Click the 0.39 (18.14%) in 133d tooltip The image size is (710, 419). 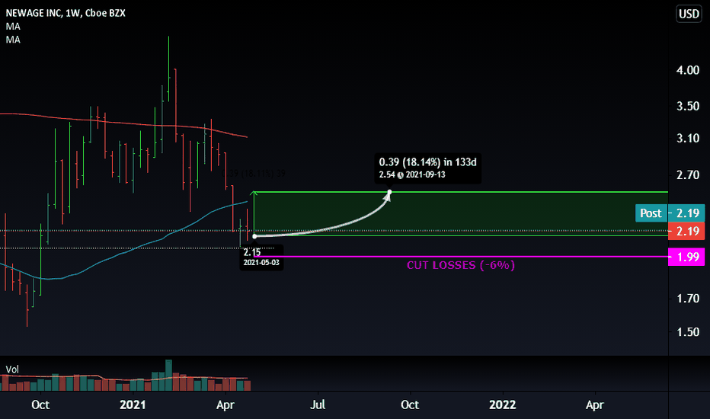[427, 168]
